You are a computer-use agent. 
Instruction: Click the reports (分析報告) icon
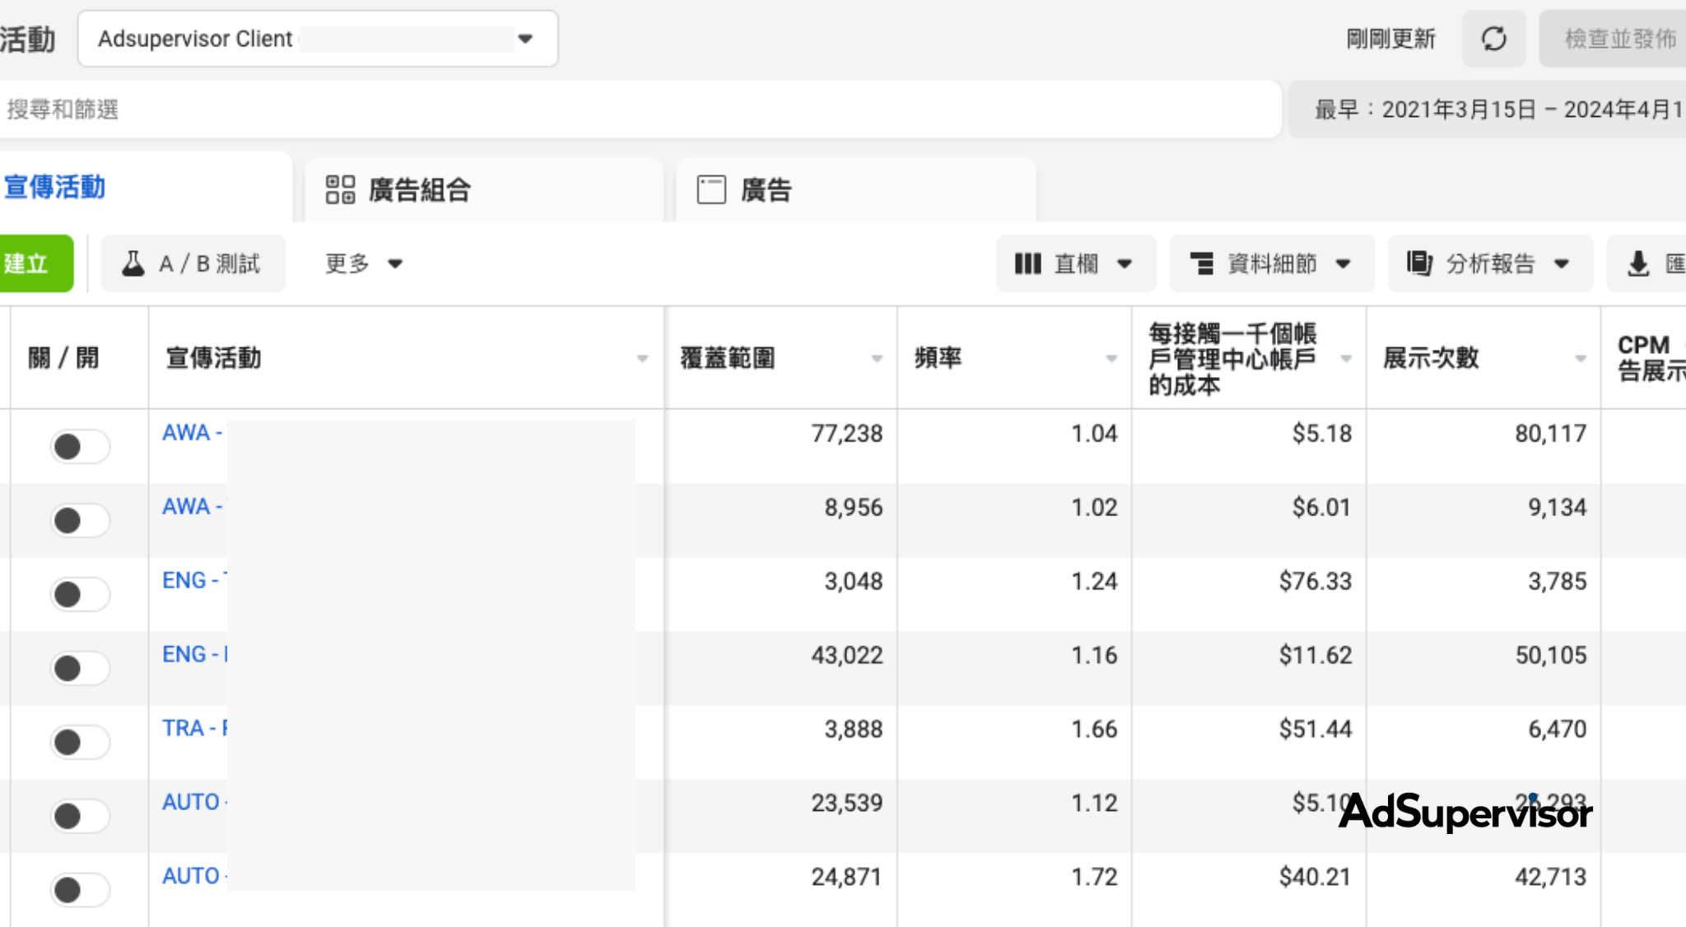tap(1419, 263)
